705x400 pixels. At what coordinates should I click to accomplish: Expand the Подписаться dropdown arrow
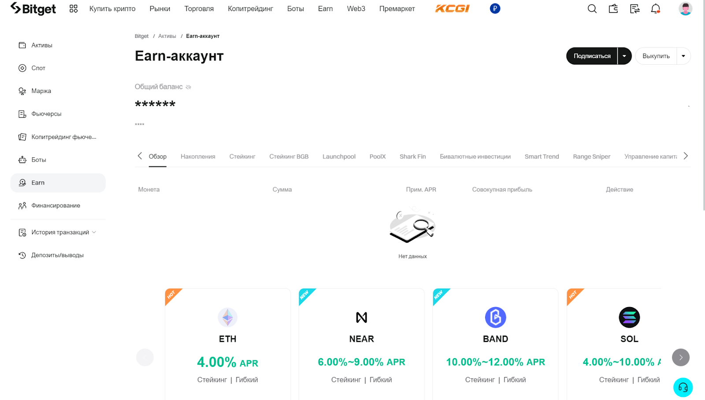coord(624,56)
